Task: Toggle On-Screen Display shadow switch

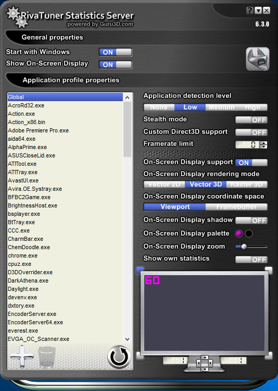Action: [251, 221]
